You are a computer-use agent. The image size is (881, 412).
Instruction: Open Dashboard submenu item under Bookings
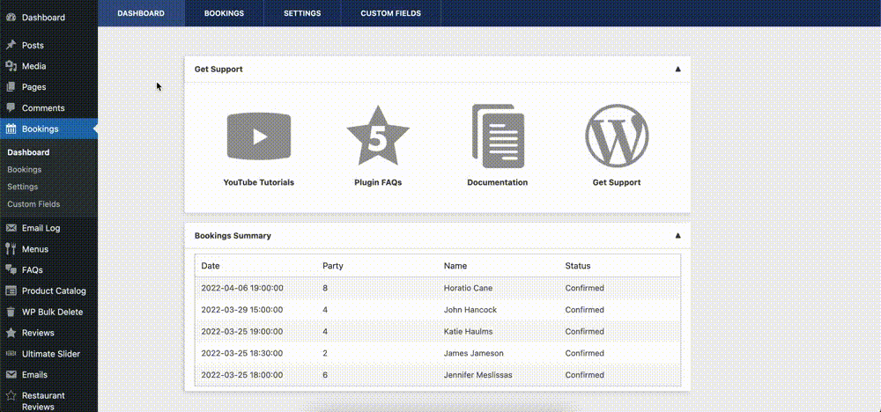click(x=28, y=152)
